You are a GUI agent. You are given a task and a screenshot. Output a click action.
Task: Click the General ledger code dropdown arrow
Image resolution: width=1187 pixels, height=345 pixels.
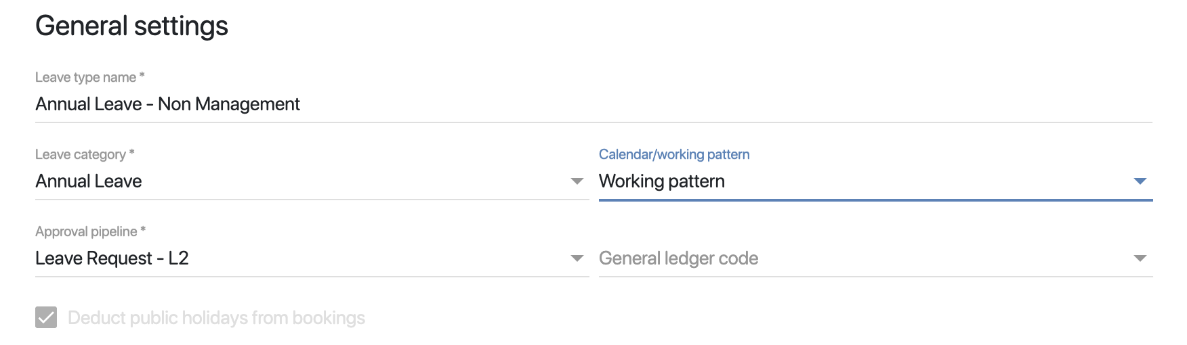click(1140, 258)
